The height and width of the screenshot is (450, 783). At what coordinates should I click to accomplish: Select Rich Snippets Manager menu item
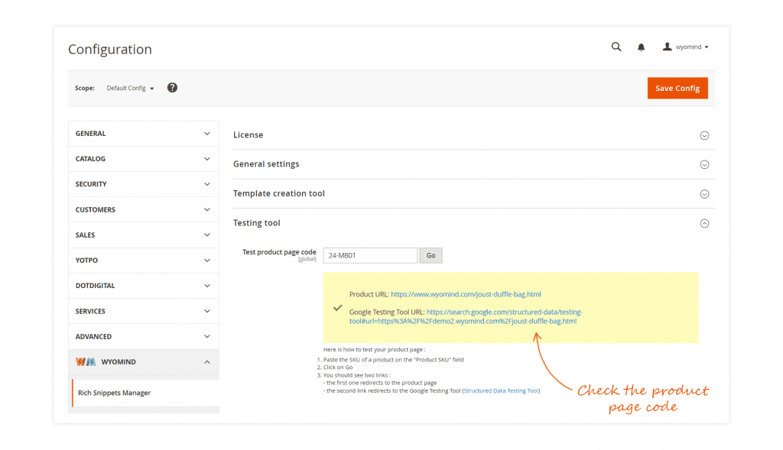(114, 393)
